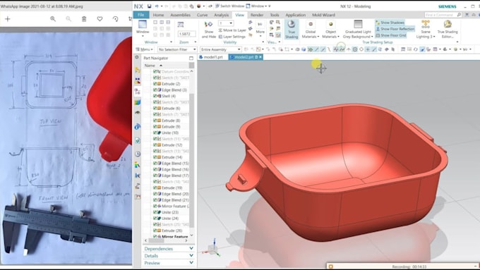Open Global Materials dropdown
Image resolution: width=480 pixels, height=270 pixels.
point(311,30)
